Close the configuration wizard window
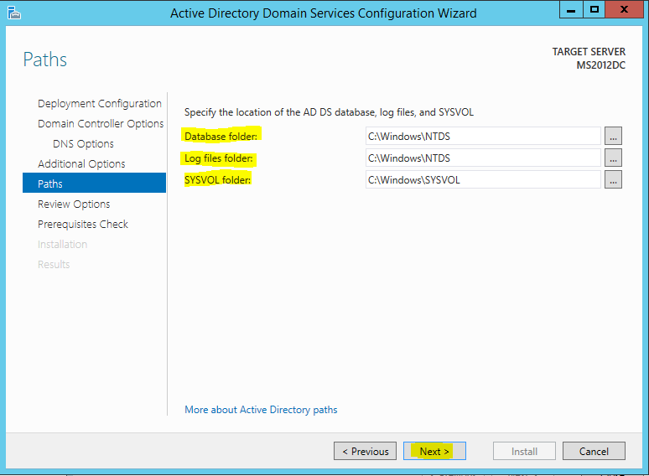This screenshot has height=476, width=649. click(624, 9)
